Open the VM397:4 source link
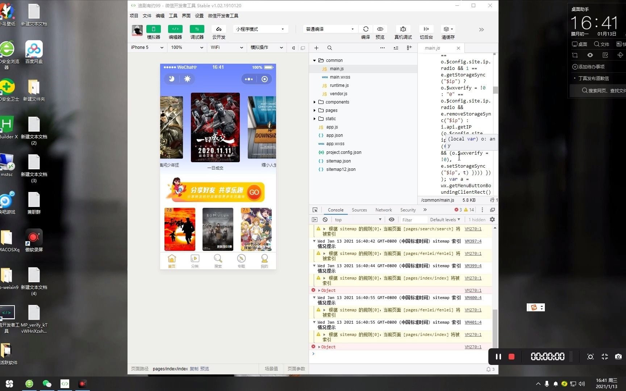Image resolution: width=626 pixels, height=391 pixels. tap(473, 241)
